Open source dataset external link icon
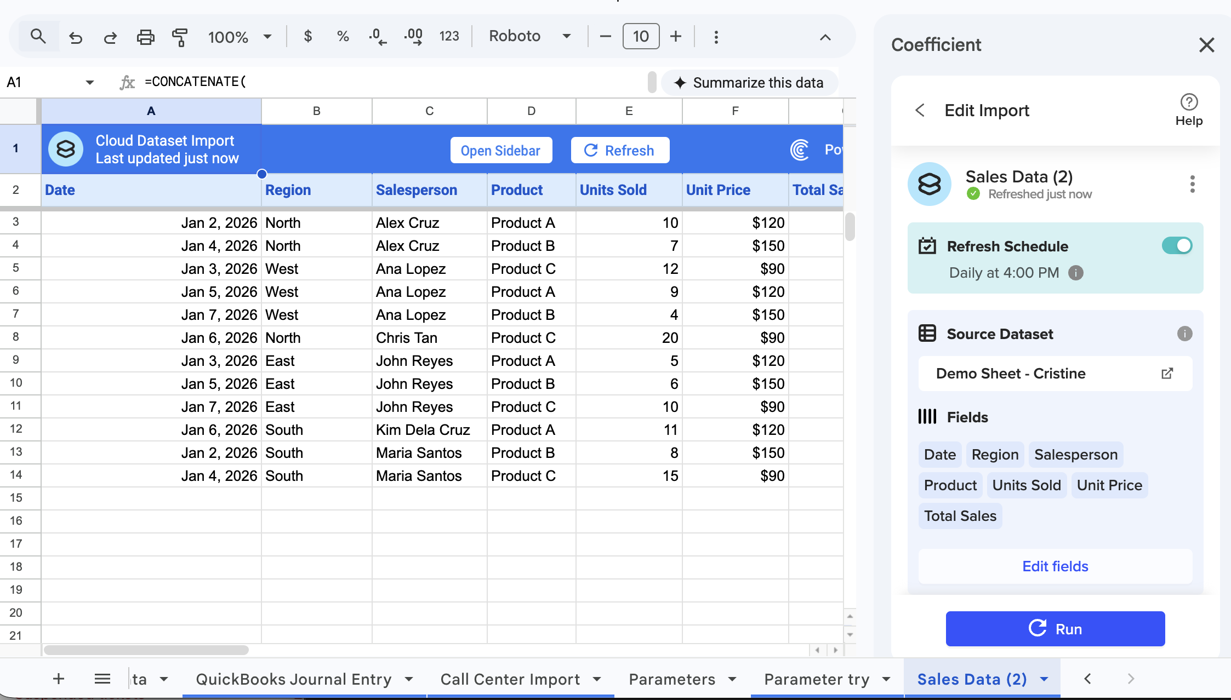Image resolution: width=1231 pixels, height=700 pixels. (1167, 374)
